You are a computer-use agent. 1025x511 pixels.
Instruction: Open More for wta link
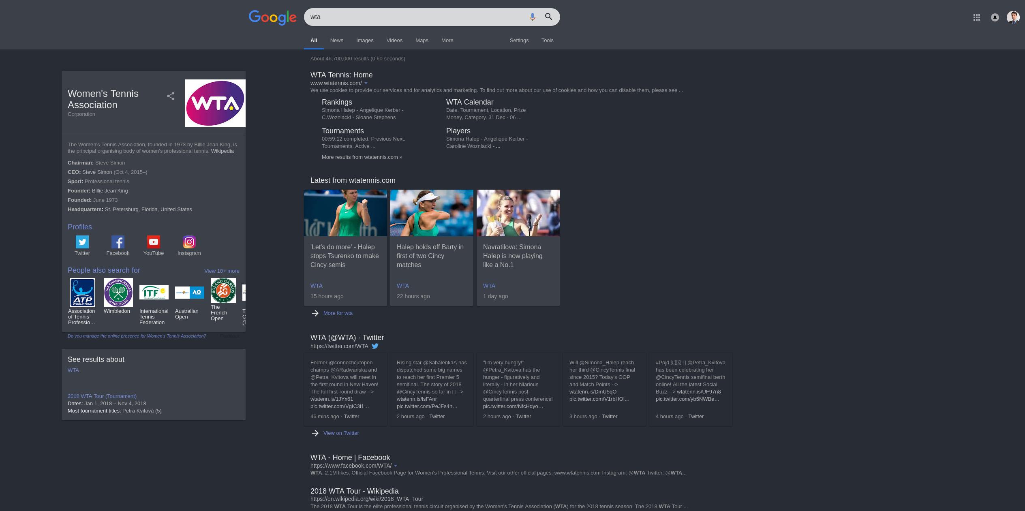coord(338,313)
